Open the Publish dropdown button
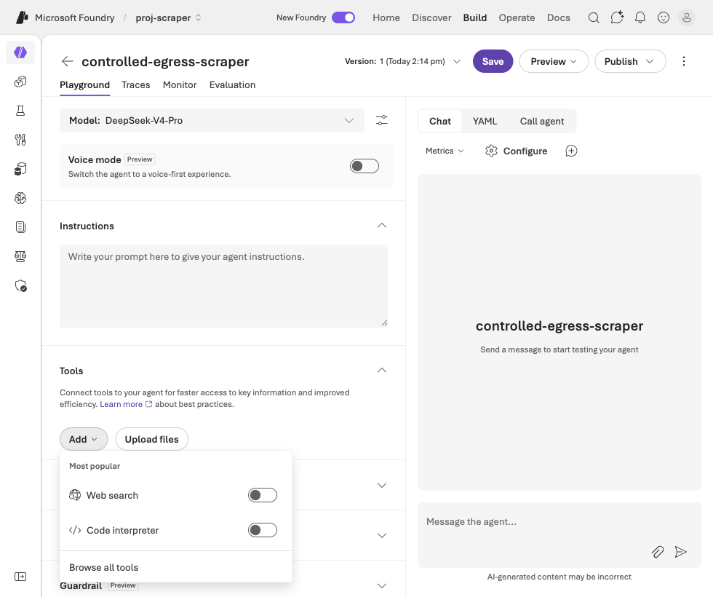The width and height of the screenshot is (713, 597). click(630, 61)
